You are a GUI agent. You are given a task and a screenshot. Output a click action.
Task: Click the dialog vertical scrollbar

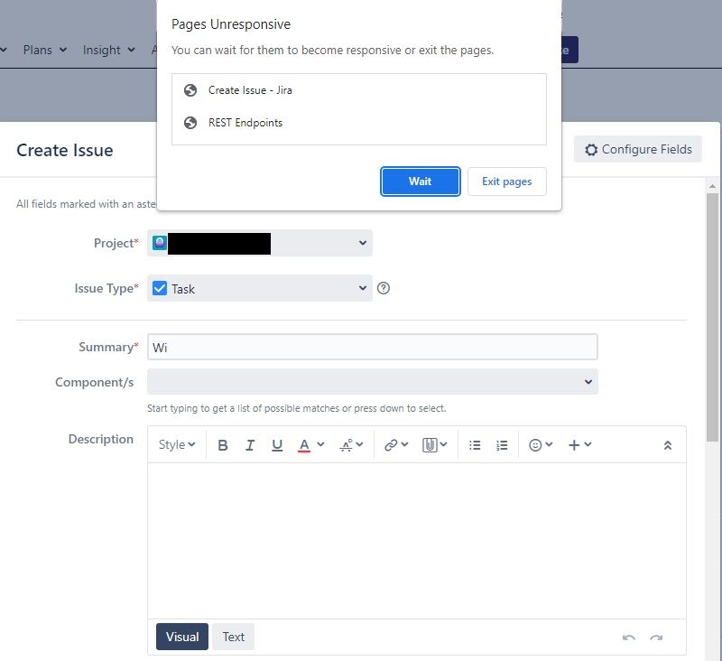712,317
